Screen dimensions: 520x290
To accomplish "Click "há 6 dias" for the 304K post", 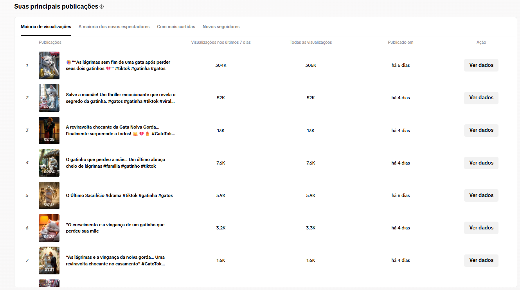I will pos(401,65).
